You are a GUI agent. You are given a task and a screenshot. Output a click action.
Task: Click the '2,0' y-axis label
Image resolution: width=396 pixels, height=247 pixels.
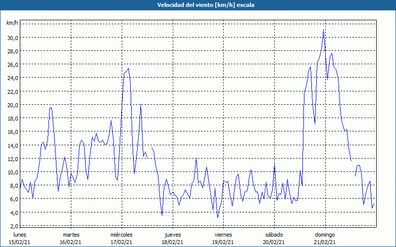[14, 226]
